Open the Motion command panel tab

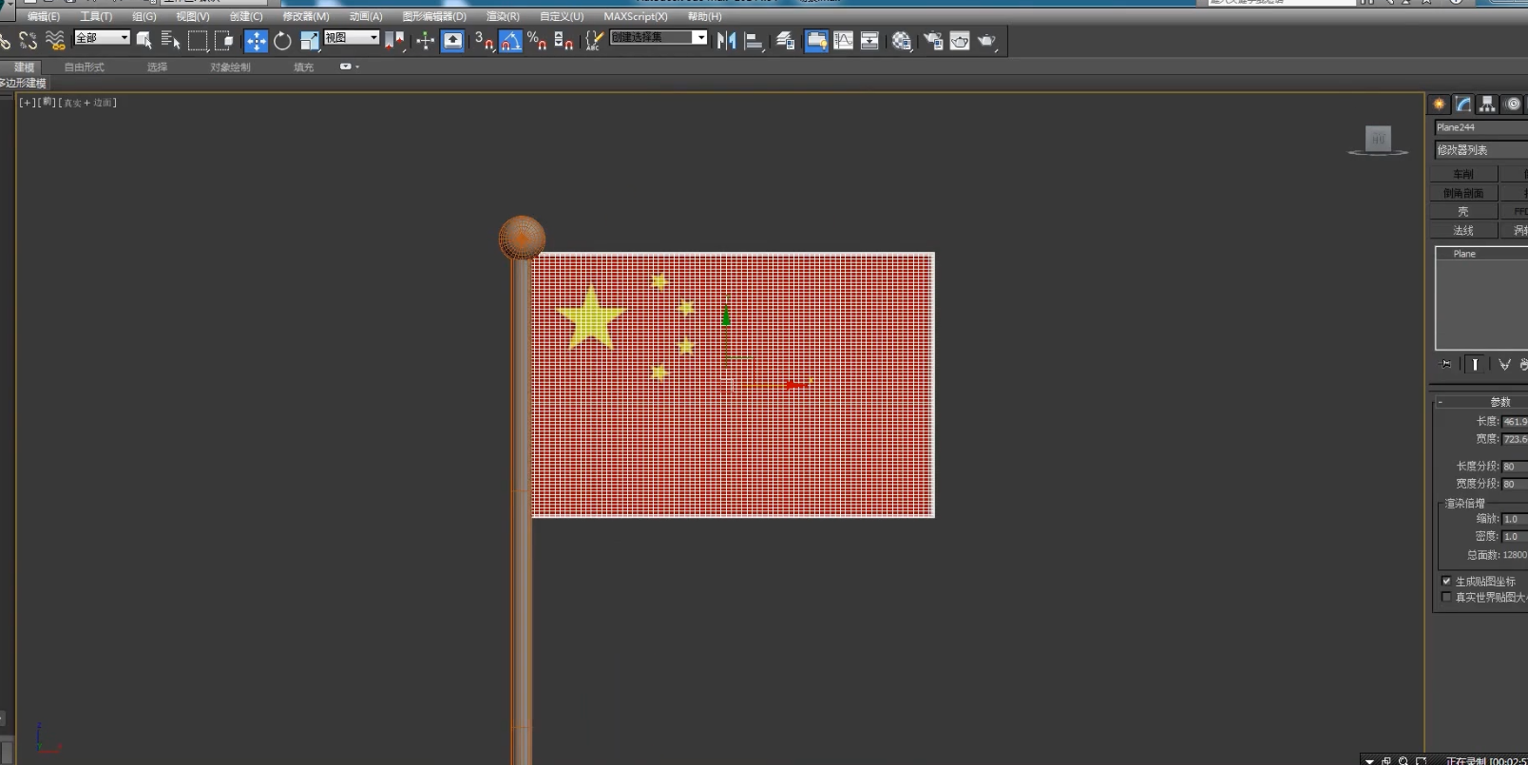1513,104
